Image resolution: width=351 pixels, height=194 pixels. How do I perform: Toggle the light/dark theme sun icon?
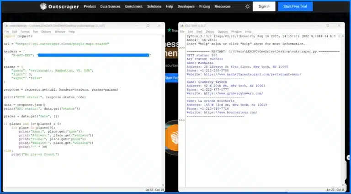pyautogui.click(x=247, y=6)
